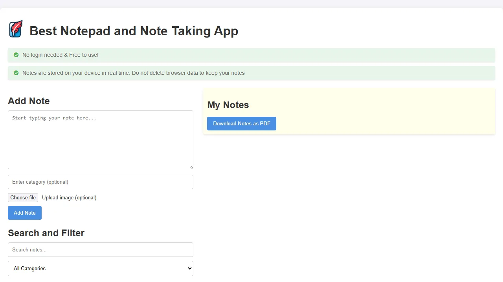Click the Search notes field
The height and width of the screenshot is (282, 503).
pyautogui.click(x=100, y=249)
